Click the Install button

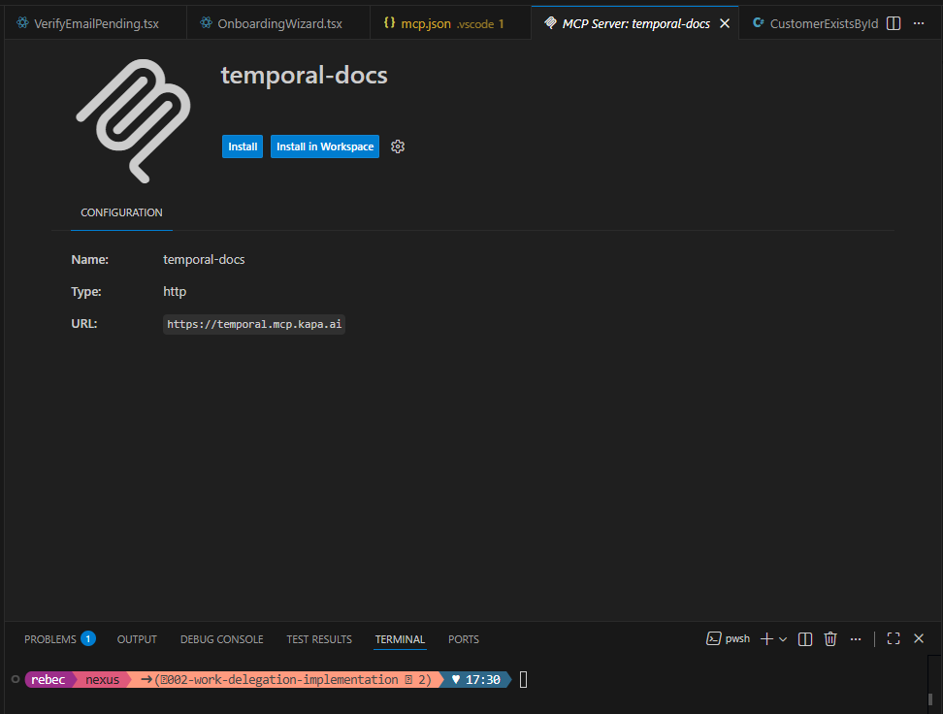coord(242,146)
